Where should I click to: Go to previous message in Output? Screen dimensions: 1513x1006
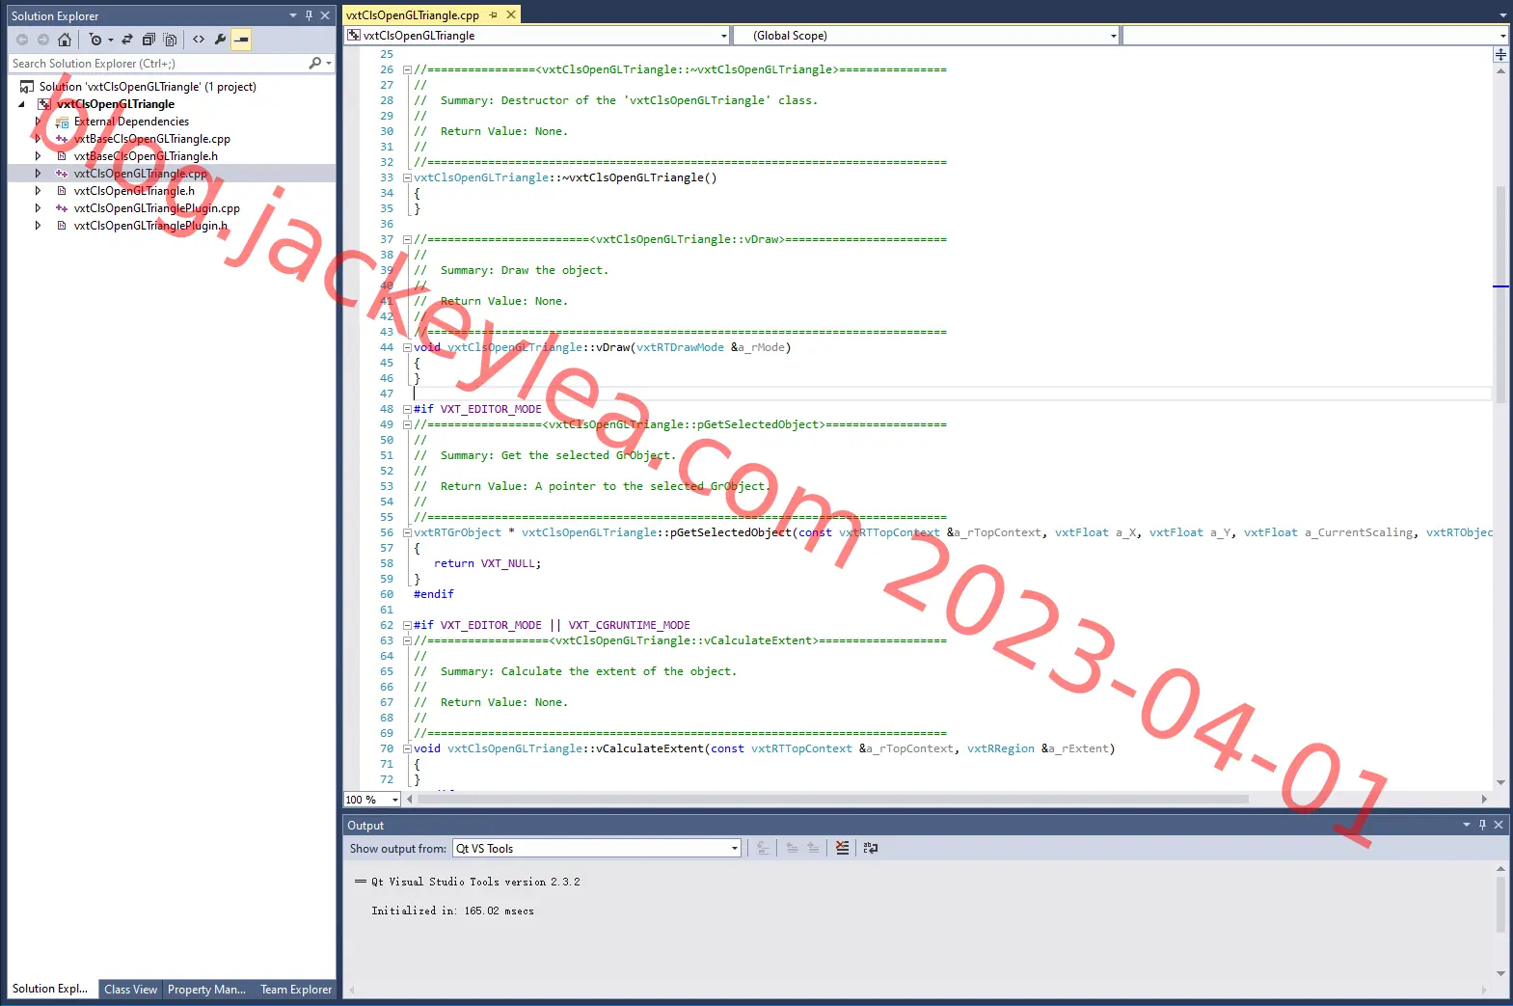coord(792,849)
